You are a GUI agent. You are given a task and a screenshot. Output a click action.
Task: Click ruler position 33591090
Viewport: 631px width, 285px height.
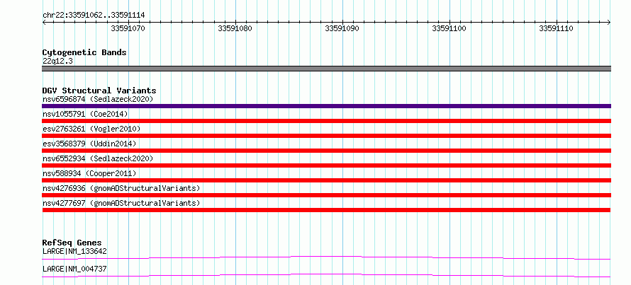tap(342, 28)
